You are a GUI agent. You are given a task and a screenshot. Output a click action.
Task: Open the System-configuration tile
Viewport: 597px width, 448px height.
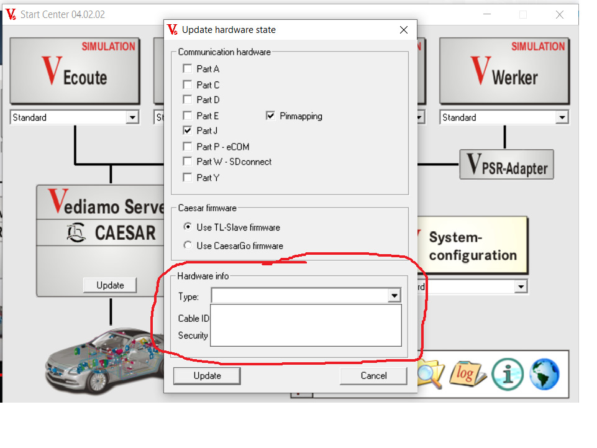[472, 246]
